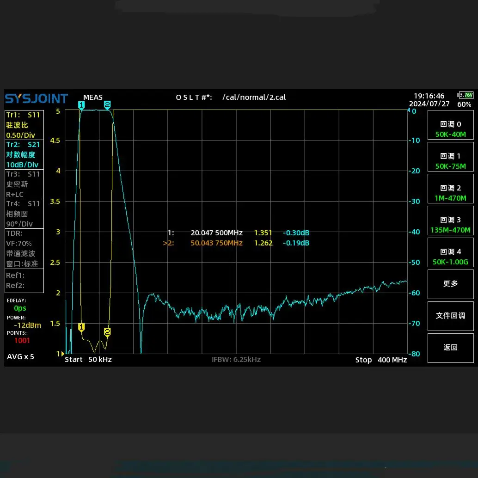The image size is (478, 478).
Task: Tap the POWER -12dBm value
Action: pyautogui.click(x=27, y=325)
